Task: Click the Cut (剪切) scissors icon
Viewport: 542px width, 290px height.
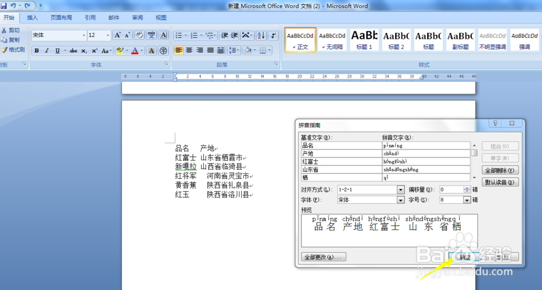Action: [4, 30]
